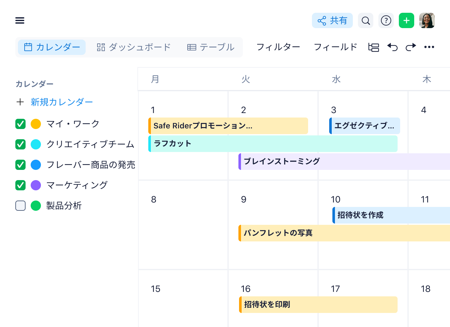The image size is (450, 327).
Task: Click the 火 column header
Action: click(x=245, y=79)
